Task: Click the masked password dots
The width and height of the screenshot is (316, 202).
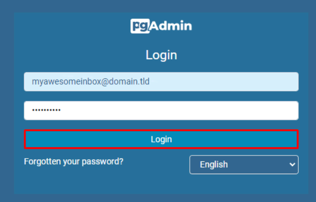Action: tap(46, 110)
